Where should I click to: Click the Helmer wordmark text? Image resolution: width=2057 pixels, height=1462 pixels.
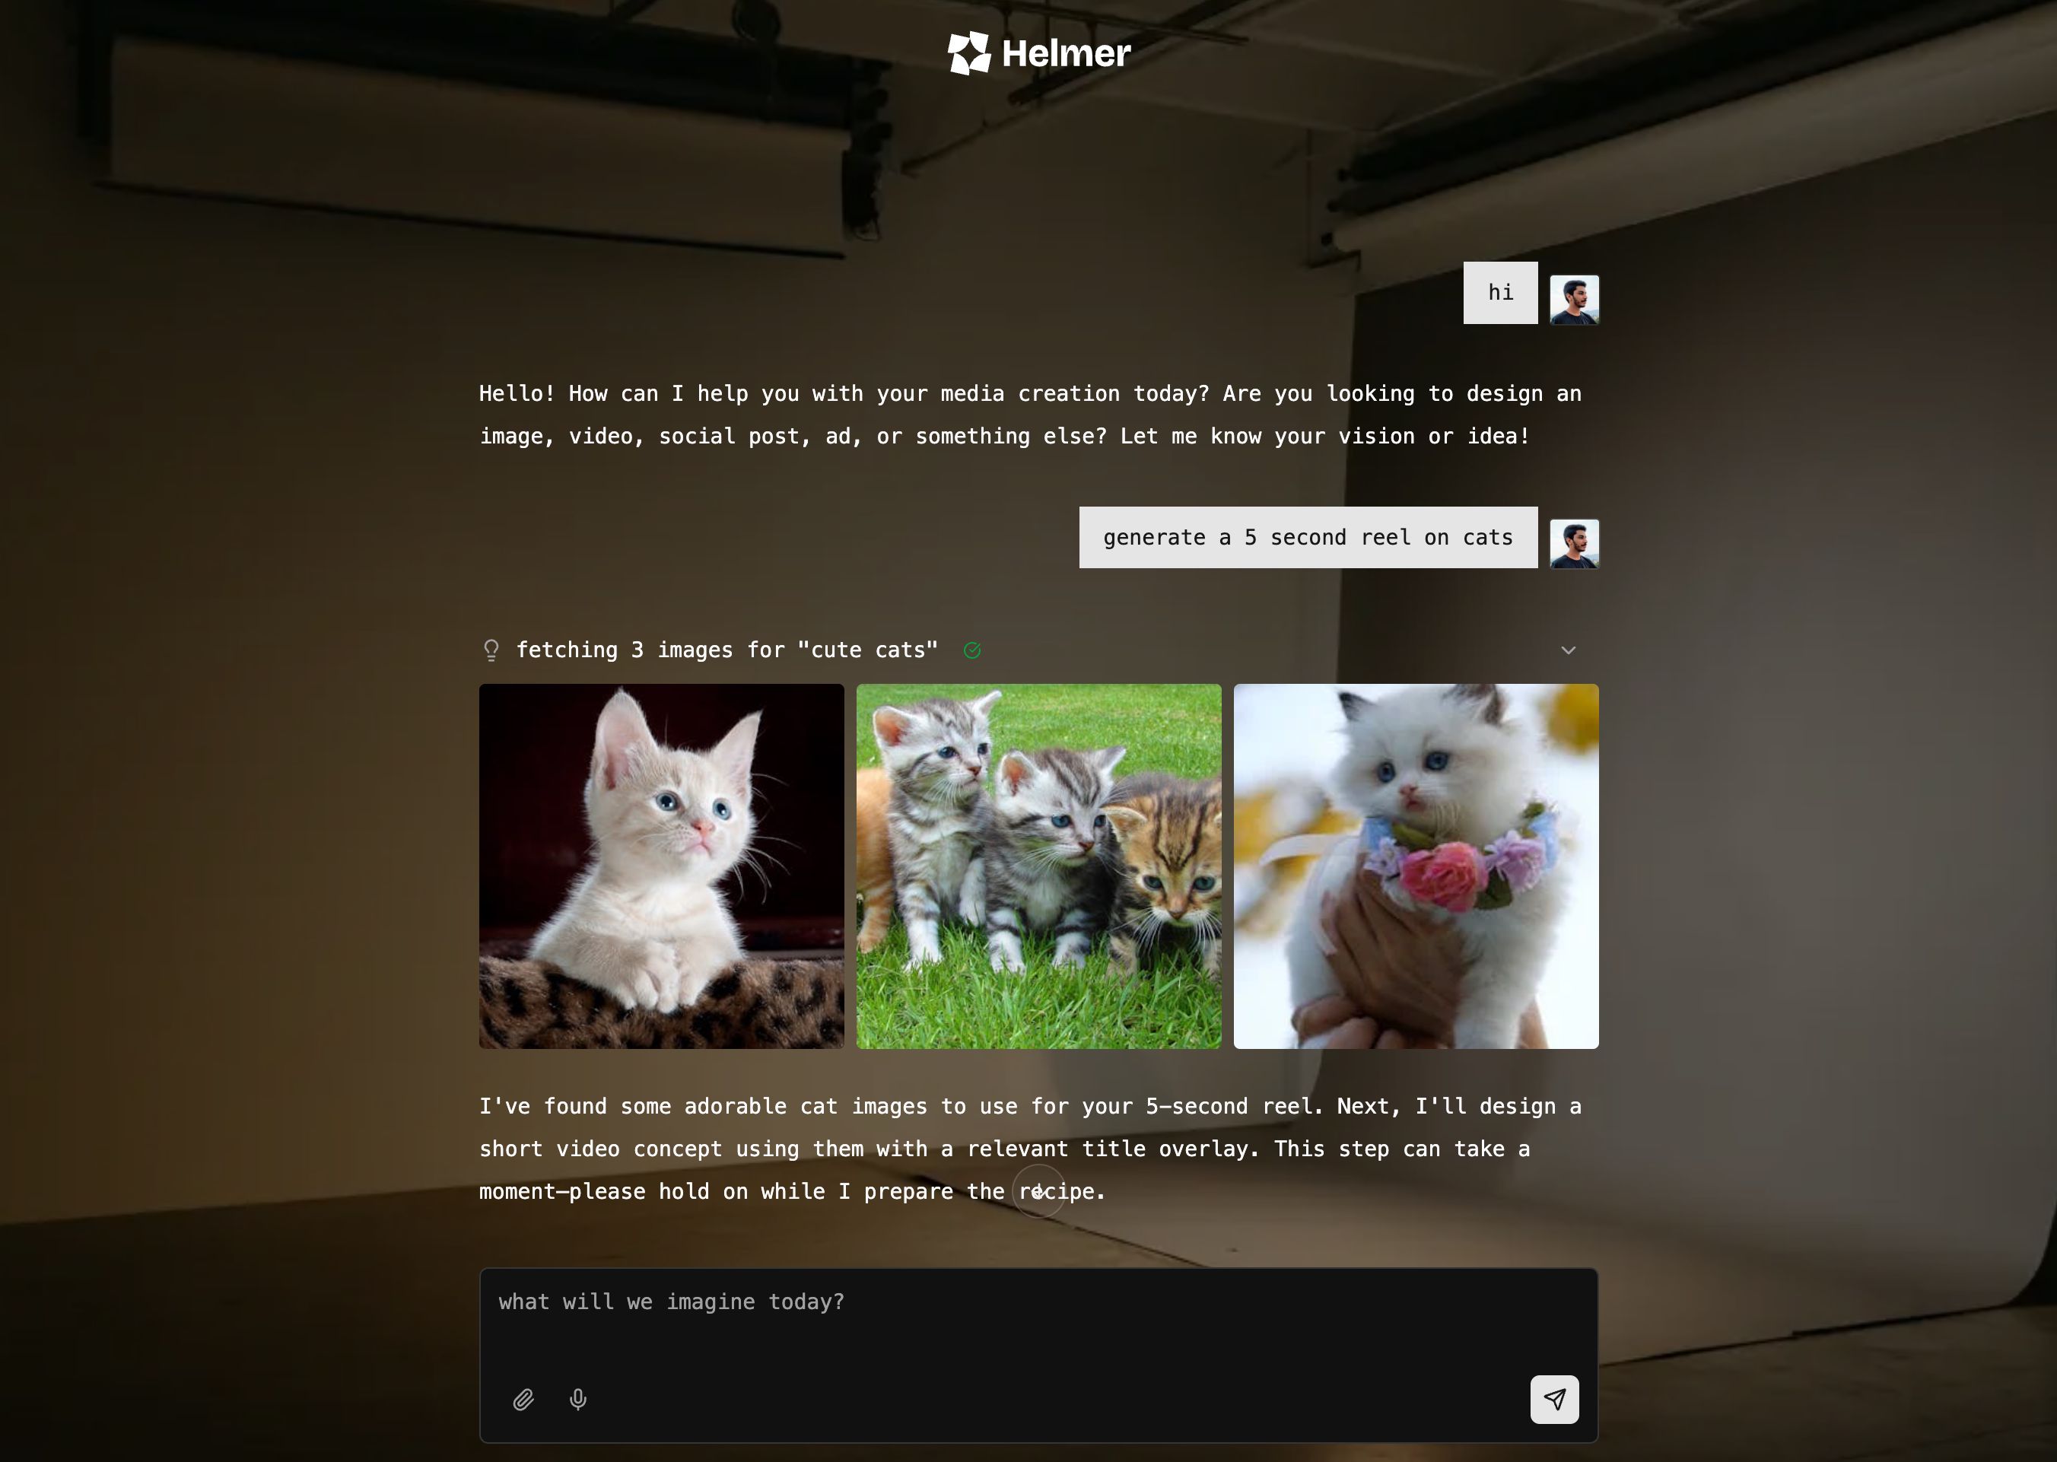click(1066, 53)
